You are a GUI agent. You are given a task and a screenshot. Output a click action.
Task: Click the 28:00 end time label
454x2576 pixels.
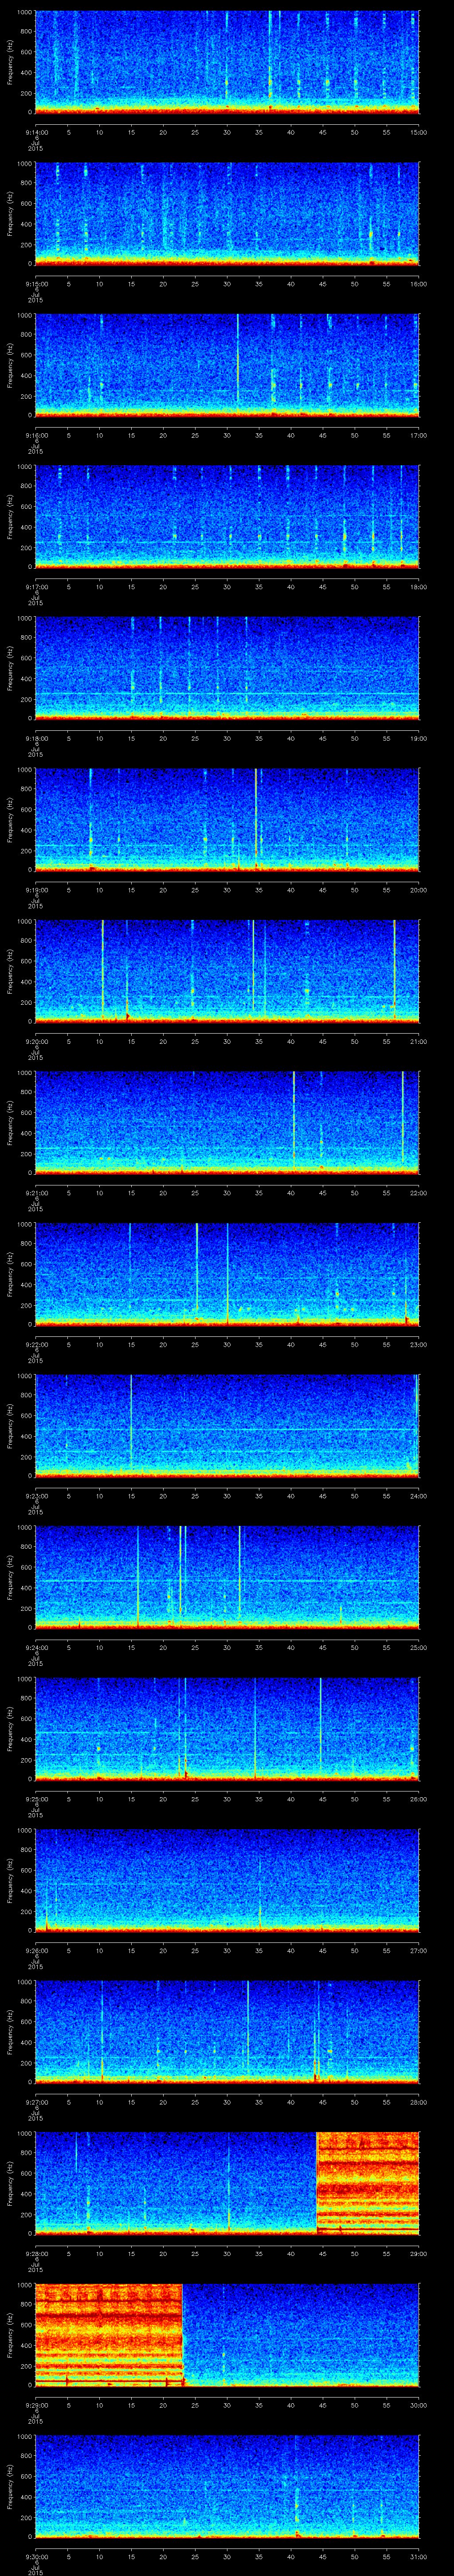coord(418,2102)
